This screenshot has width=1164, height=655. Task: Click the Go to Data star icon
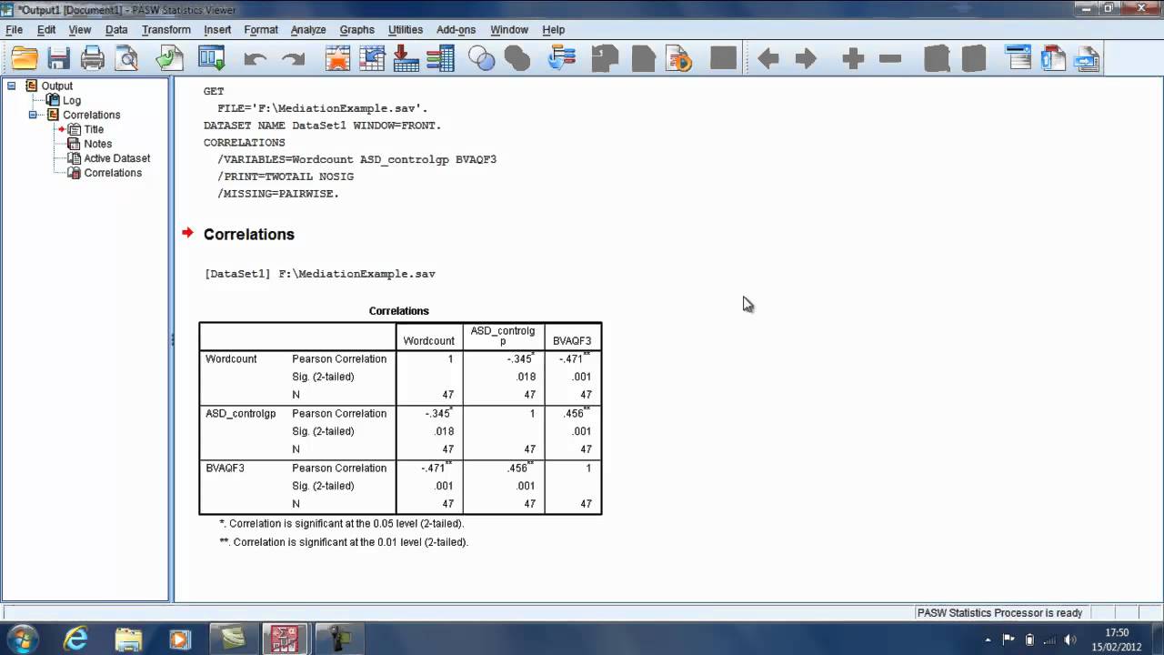tap(337, 59)
